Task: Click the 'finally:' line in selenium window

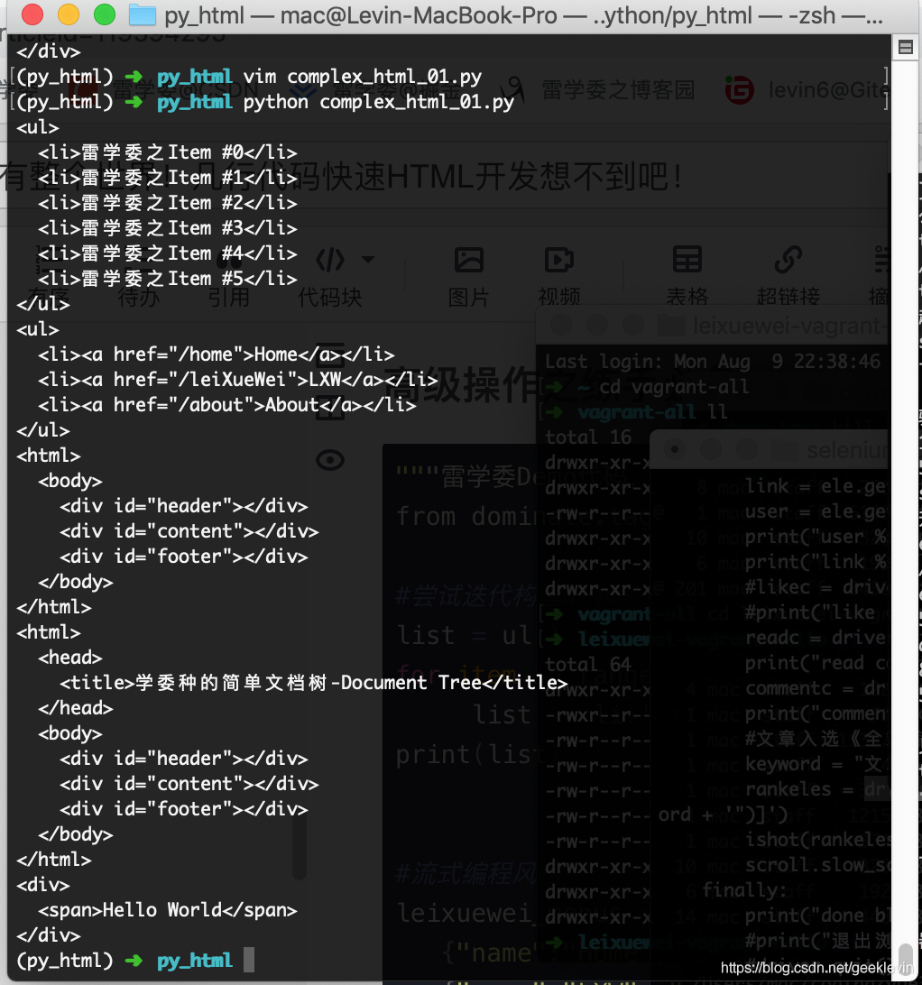Action: (x=744, y=890)
